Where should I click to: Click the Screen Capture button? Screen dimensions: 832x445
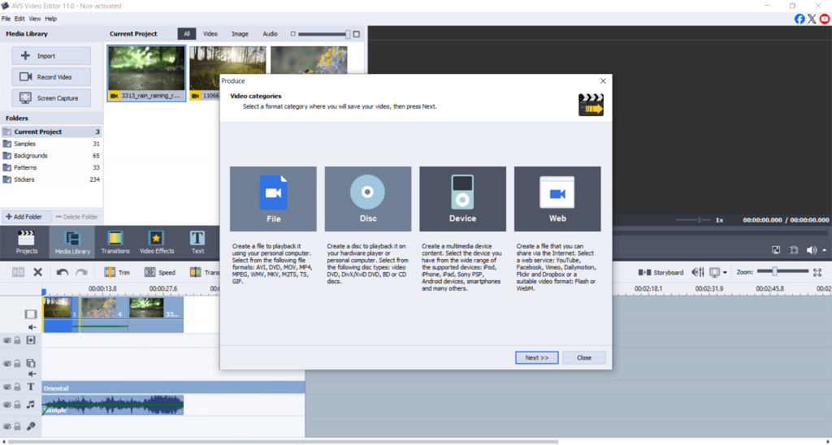51,98
